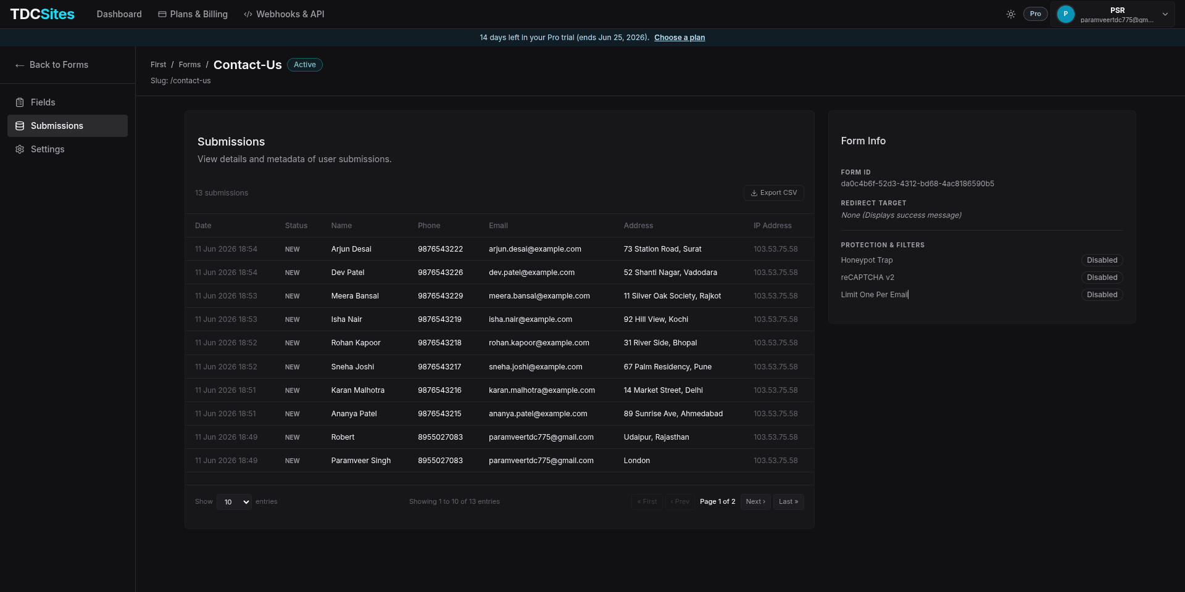
Task: Select the Karan Malhotra name cell
Action: [357, 390]
